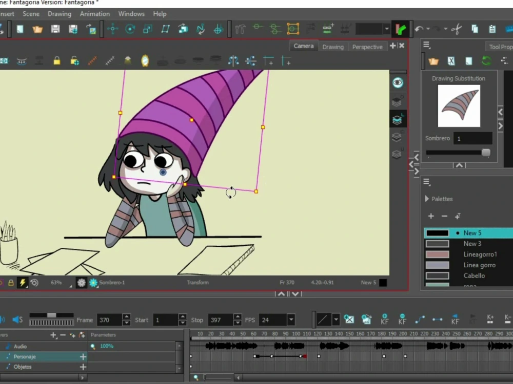Click the Remove Keyframe icon
Image resolution: width=513 pixels, height=384 pixels.
403,319
